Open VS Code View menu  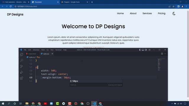point(43,50)
